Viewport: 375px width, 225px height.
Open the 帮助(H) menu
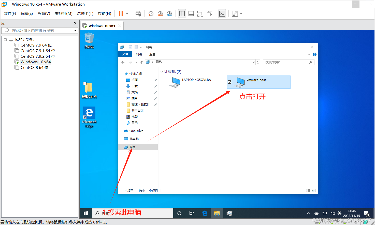104,13
